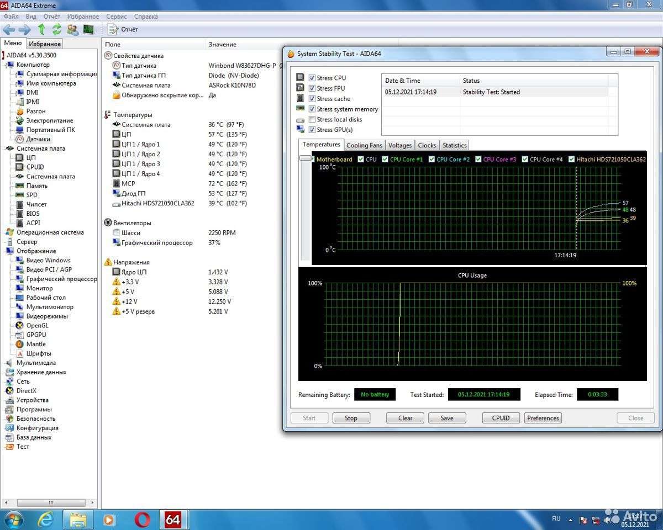
Task: Click the Операционная система Windows icon
Action: point(10,232)
